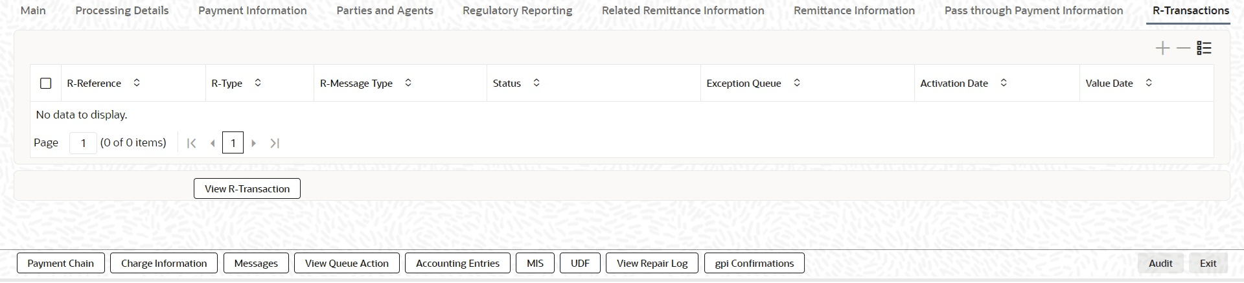The width and height of the screenshot is (1244, 283).
Task: Click the page number input field
Action: click(83, 143)
